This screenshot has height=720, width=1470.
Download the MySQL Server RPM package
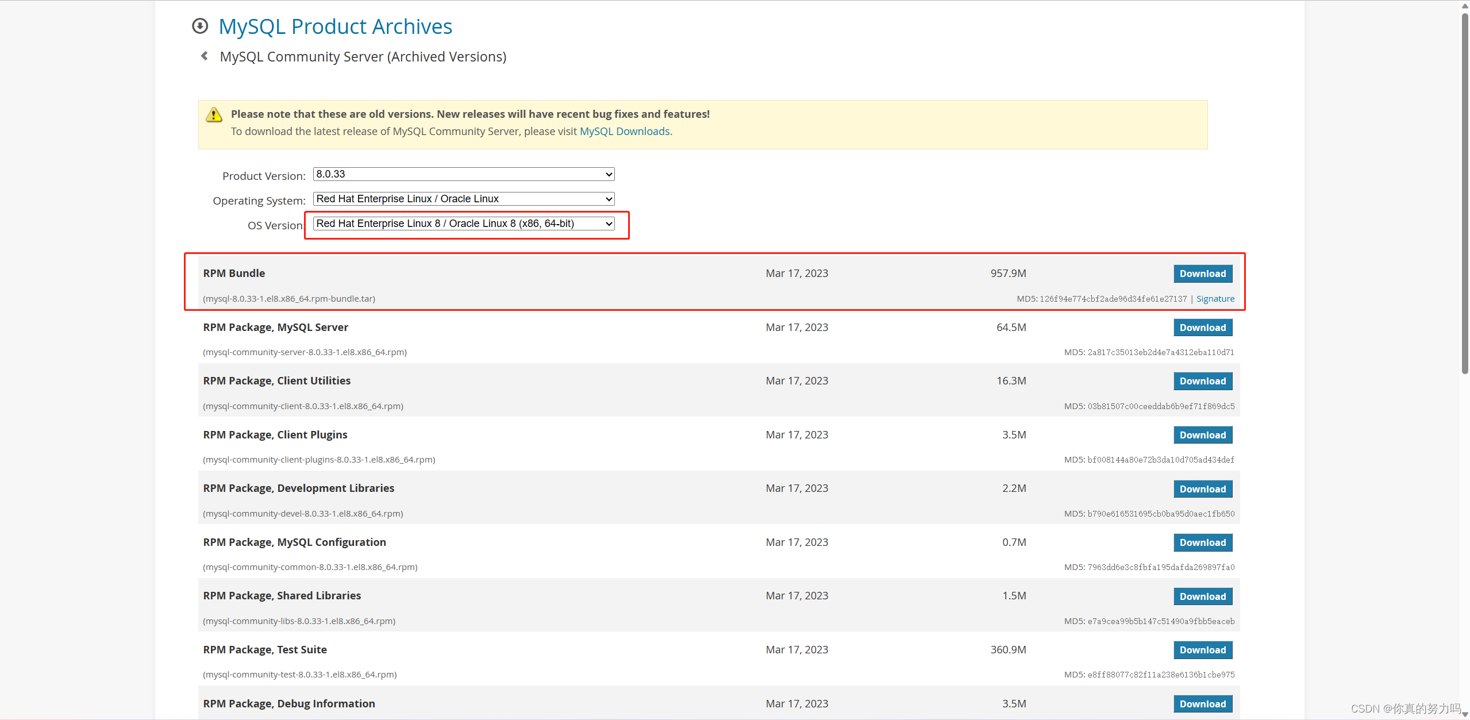[x=1202, y=328]
